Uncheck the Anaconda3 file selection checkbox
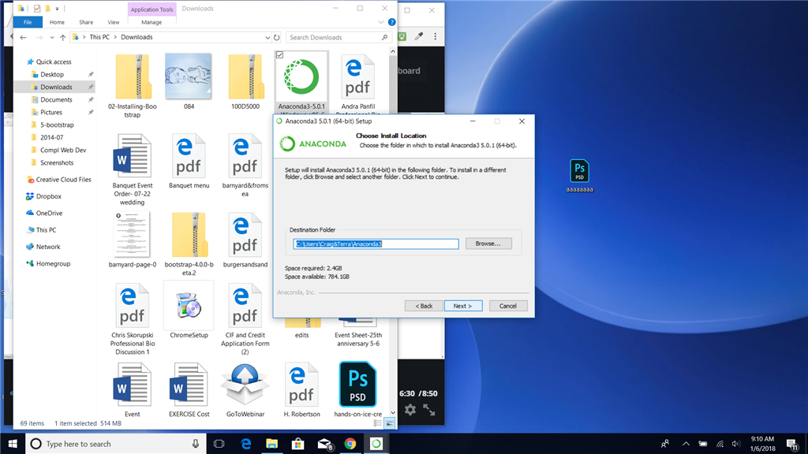This screenshot has width=808, height=454. (x=280, y=55)
